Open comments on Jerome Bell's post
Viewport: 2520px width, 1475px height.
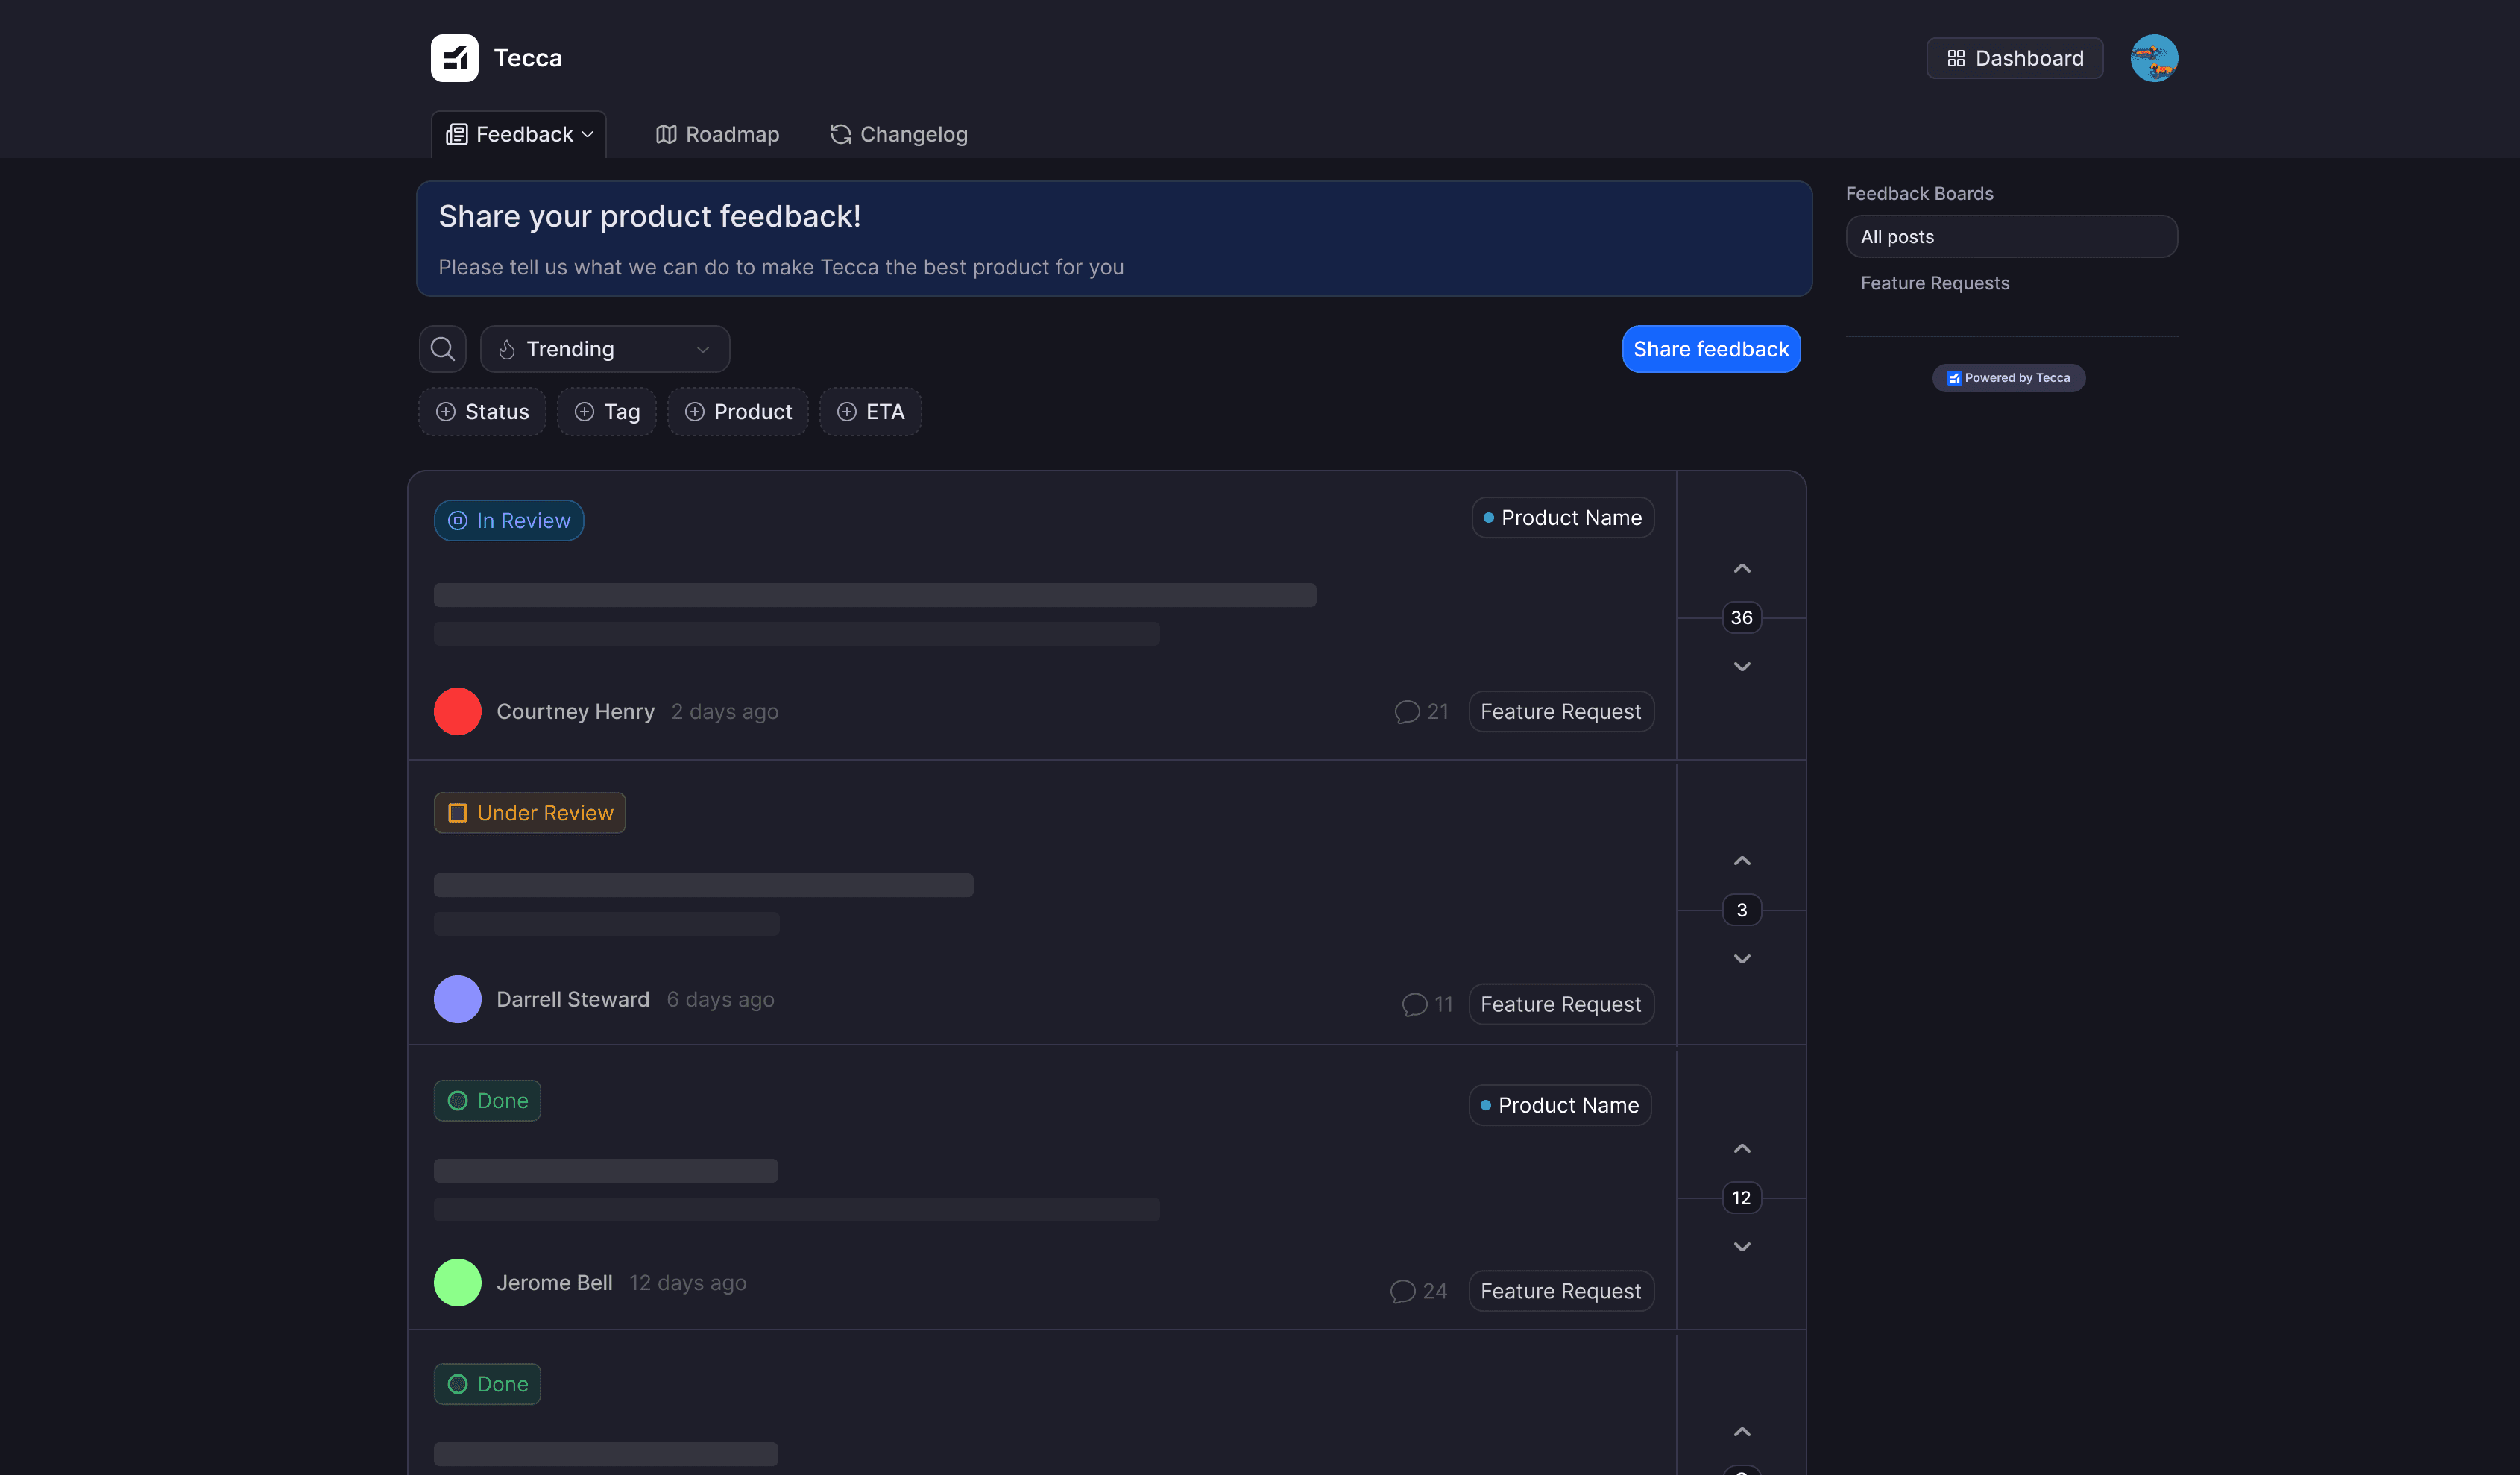pyautogui.click(x=1418, y=1291)
